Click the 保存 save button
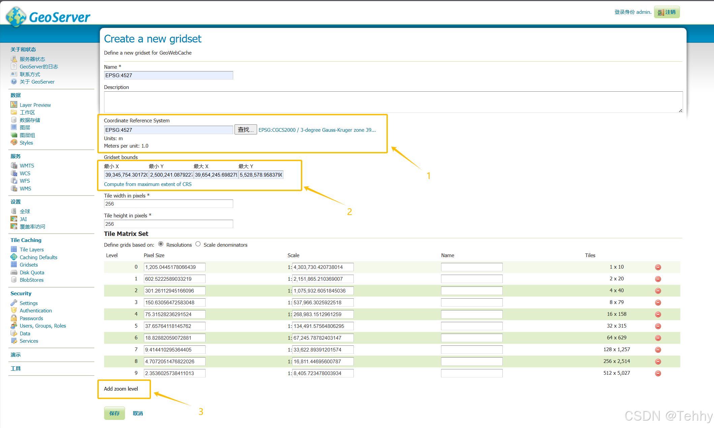 tap(114, 413)
